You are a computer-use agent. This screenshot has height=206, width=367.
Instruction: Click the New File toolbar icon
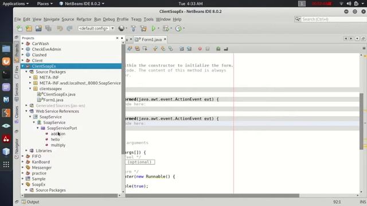pos(19,29)
